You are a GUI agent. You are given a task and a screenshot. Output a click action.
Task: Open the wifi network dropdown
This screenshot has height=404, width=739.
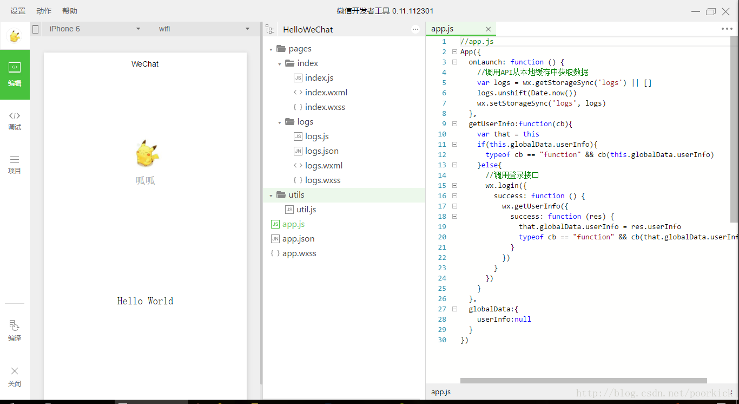tap(204, 29)
